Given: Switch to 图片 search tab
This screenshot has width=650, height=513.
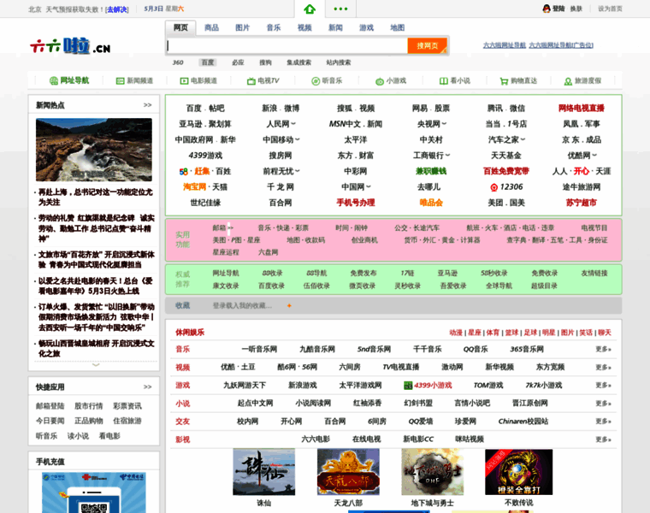Looking at the screenshot, I should (243, 27).
